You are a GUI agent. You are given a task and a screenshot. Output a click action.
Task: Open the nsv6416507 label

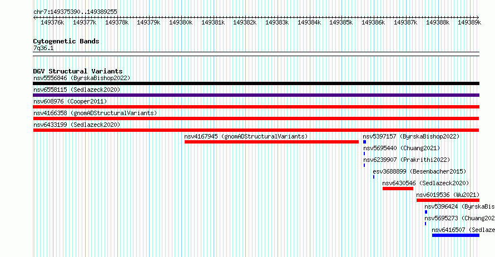tap(463, 230)
